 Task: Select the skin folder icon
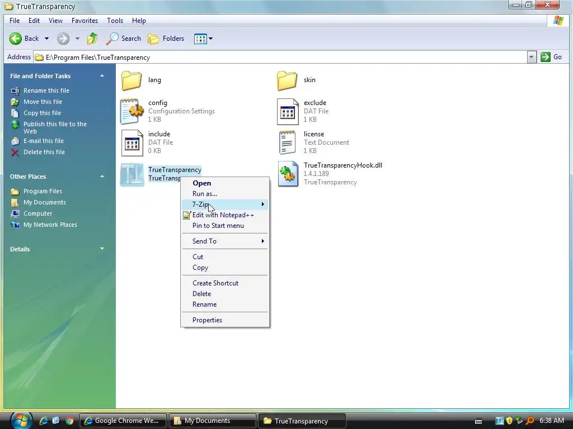pyautogui.click(x=287, y=80)
